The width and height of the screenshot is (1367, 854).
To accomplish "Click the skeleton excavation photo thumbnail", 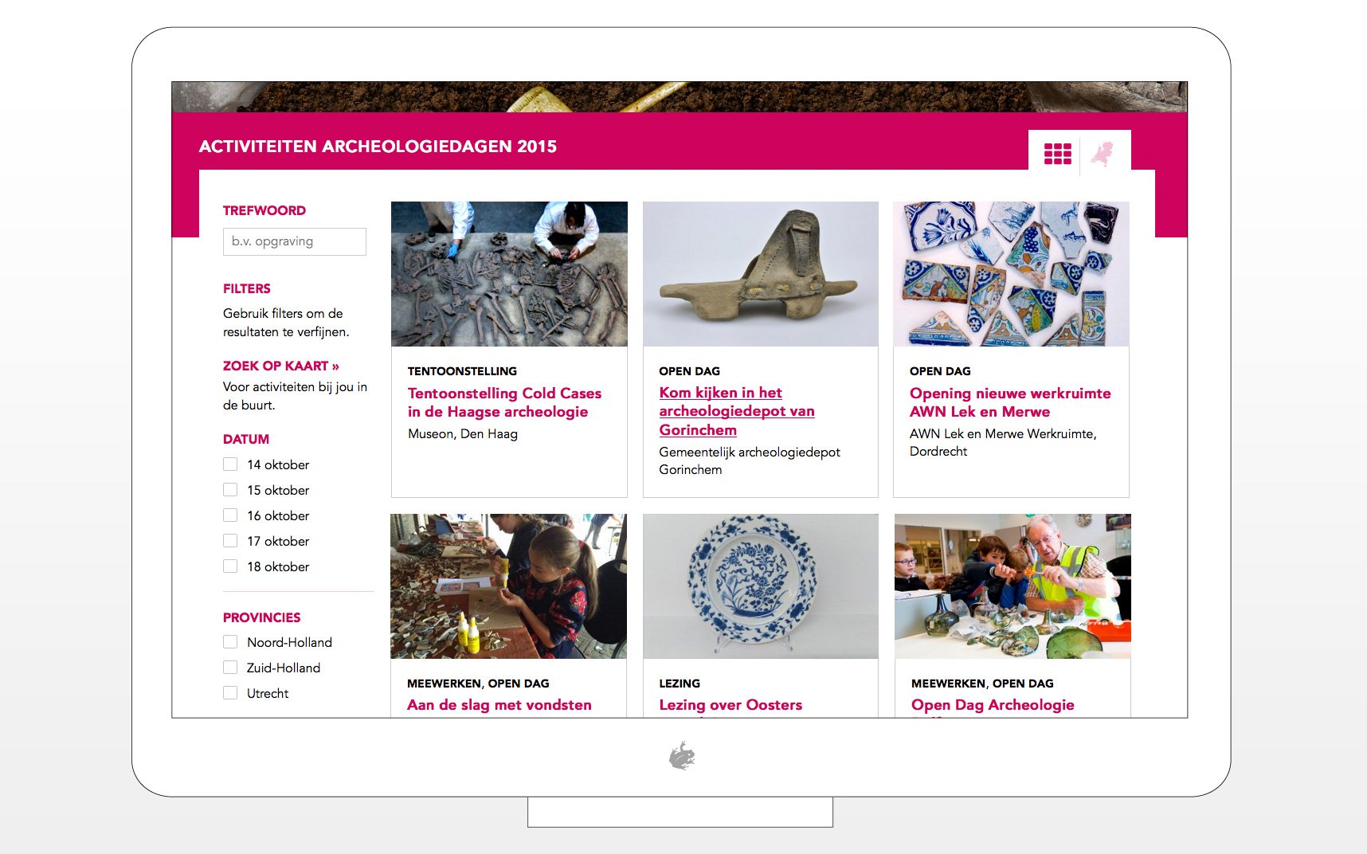I will (509, 274).
